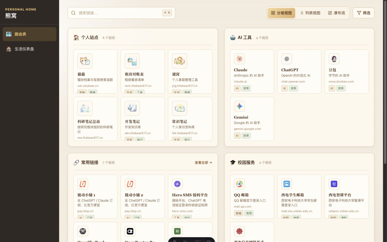Click the dev.thebear617.cn URL text
The image size is (387, 242).
[138, 133]
